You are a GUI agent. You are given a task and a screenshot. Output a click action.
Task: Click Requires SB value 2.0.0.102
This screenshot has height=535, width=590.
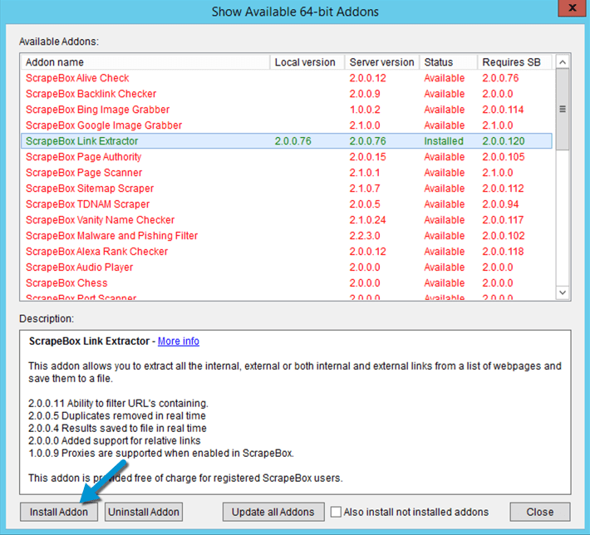tap(504, 236)
